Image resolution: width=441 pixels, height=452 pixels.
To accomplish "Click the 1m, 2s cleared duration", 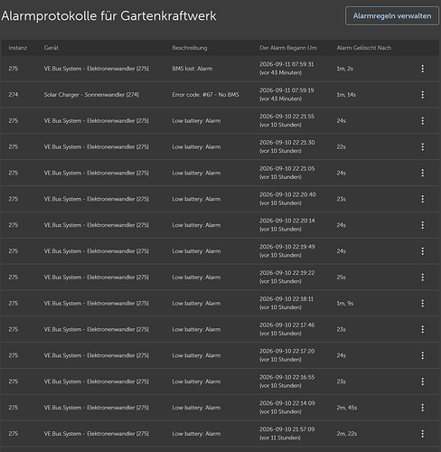I will click(345, 69).
